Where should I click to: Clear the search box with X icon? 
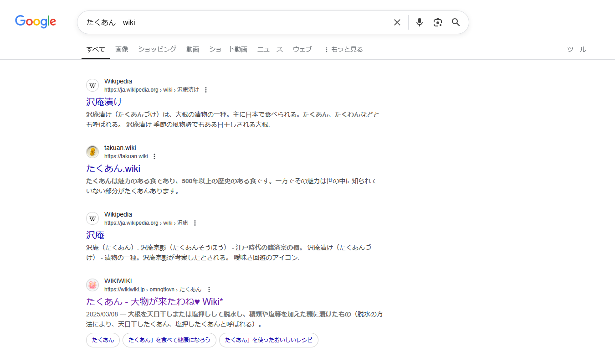click(397, 22)
